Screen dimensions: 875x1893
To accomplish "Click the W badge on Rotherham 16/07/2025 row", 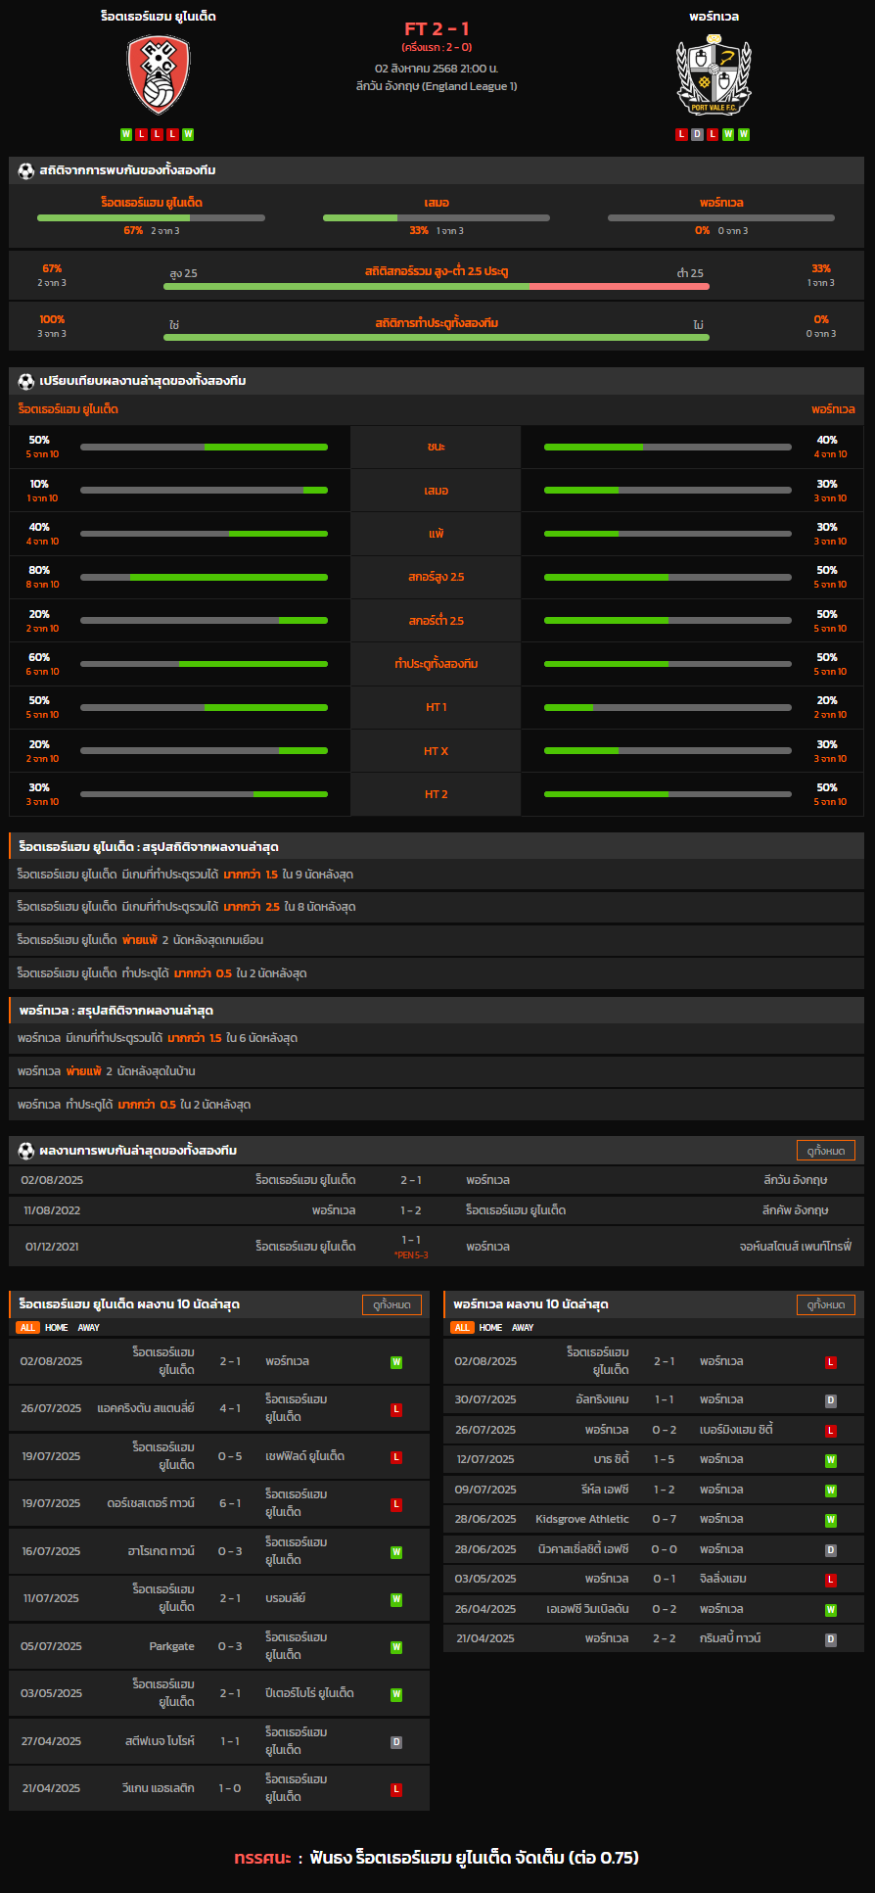I will (396, 1552).
